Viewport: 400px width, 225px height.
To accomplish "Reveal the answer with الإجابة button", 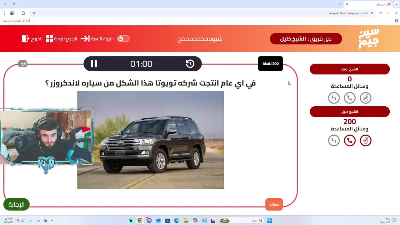I will pyautogui.click(x=16, y=204).
